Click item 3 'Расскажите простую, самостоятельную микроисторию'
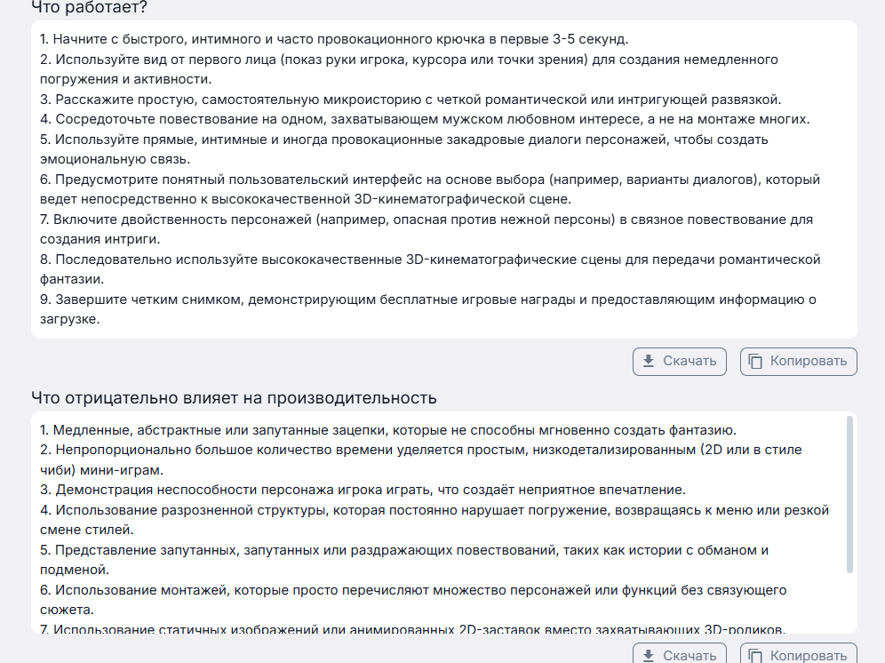Image resolution: width=885 pixels, height=663 pixels. [411, 100]
